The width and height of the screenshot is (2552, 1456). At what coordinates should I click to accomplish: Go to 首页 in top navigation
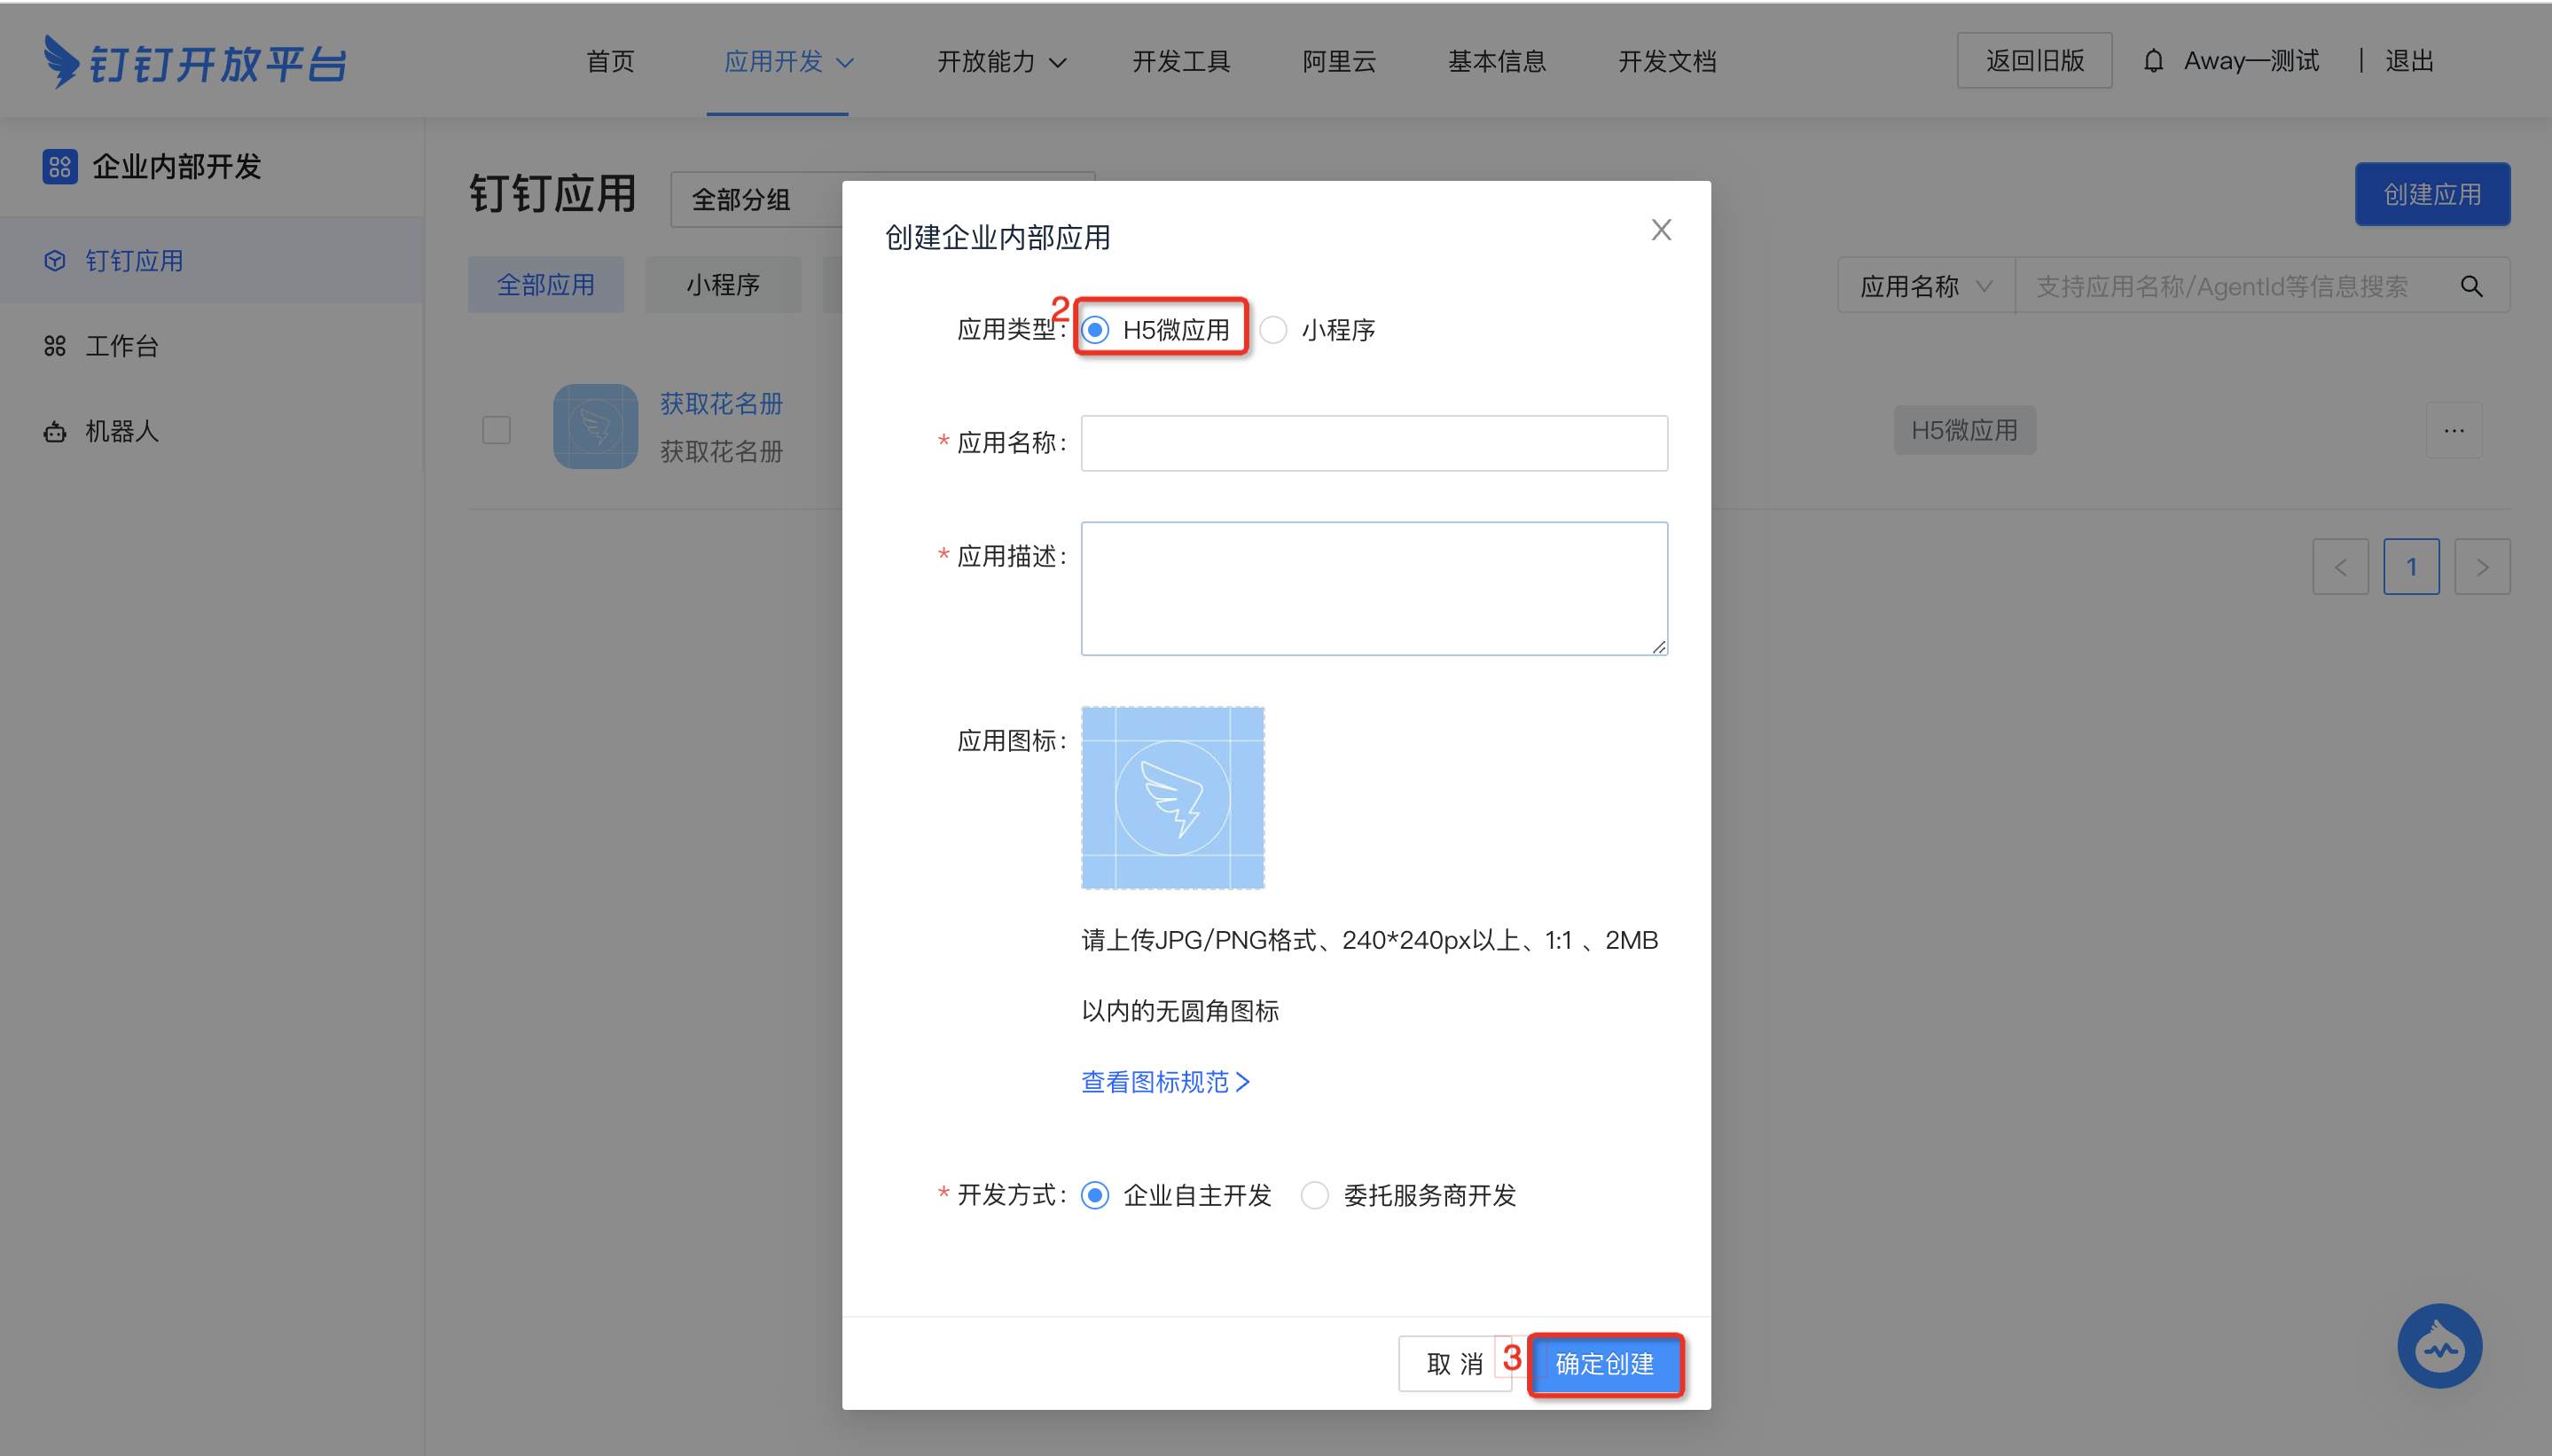point(610,62)
